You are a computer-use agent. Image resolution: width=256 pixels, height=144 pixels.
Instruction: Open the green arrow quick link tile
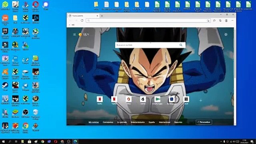157,100
